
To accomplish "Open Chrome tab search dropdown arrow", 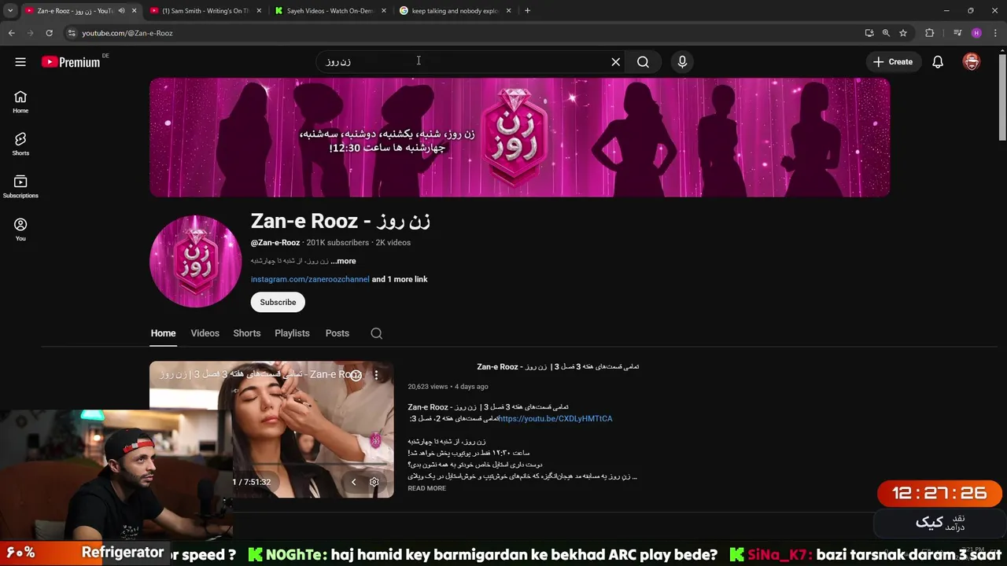I will click(x=9, y=11).
